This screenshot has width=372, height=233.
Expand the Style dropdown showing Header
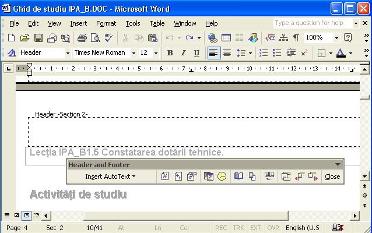pos(66,53)
